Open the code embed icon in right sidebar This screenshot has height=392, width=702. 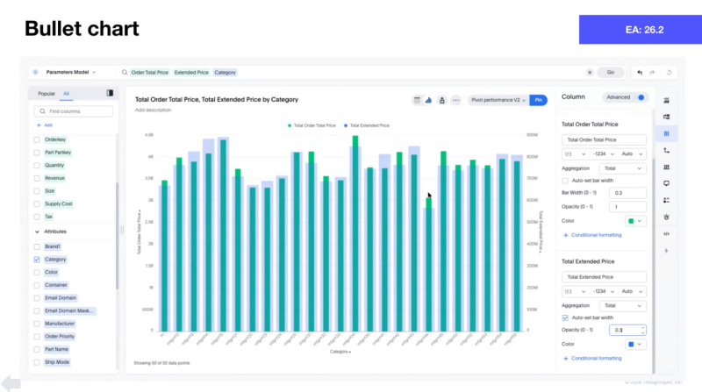coord(667,233)
